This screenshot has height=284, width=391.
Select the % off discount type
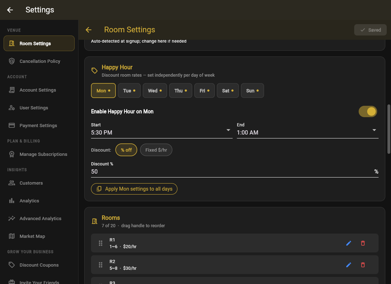[x=126, y=150]
